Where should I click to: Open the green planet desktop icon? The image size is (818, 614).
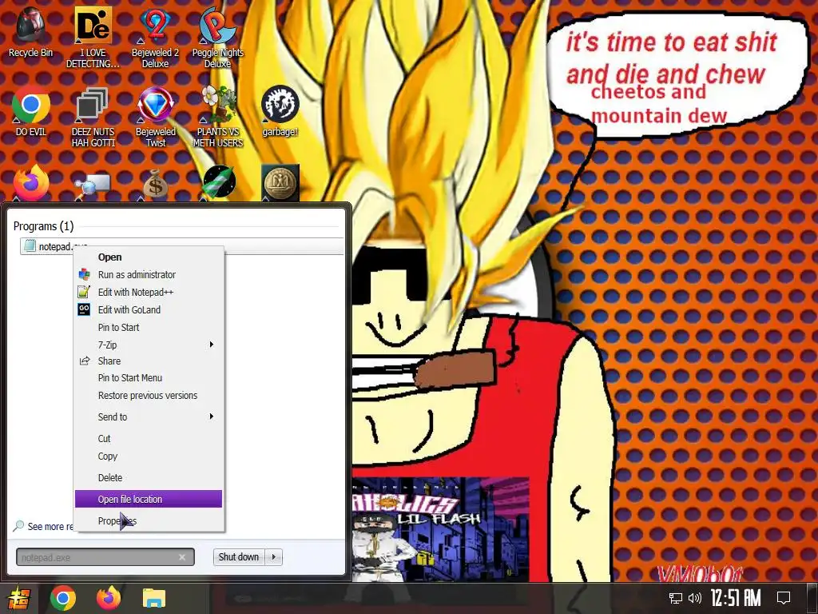pos(219,182)
